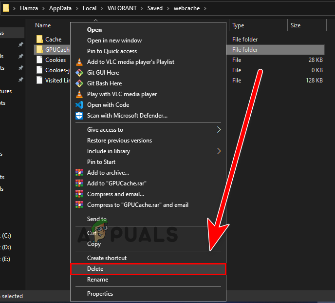Click Delete in the context menu
The width and height of the screenshot is (335, 303).
point(148,269)
